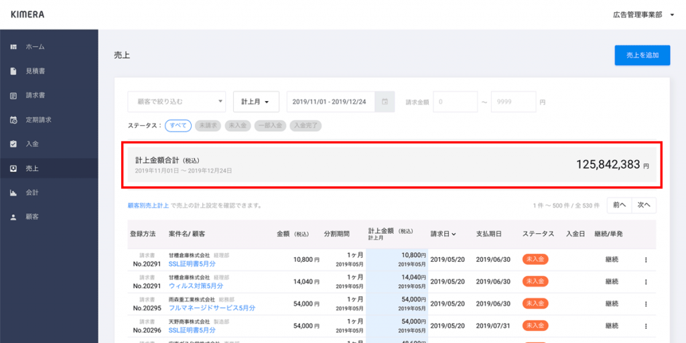This screenshot has width=686, height=343.
Task: Click the 顧客 person icon
Action: click(13, 216)
